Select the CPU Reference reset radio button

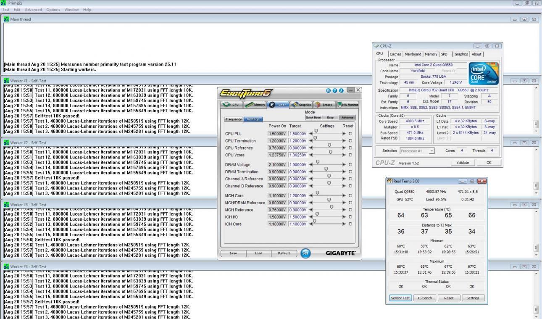tap(350, 148)
